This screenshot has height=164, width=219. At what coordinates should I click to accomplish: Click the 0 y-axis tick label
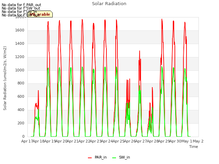click(23, 137)
